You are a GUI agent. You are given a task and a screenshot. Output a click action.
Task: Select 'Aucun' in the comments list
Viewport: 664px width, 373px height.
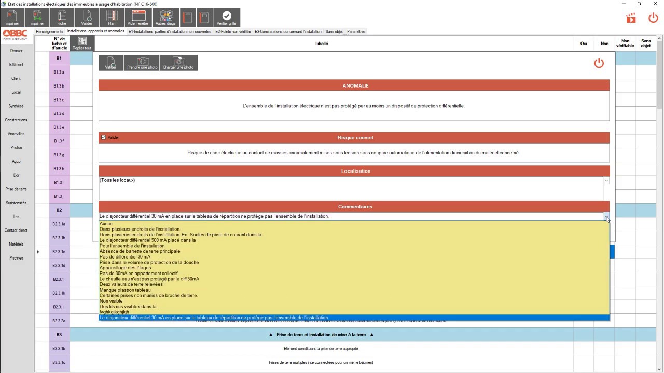[x=354, y=224]
